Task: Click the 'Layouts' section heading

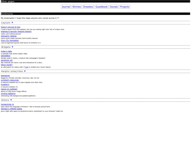Action: click(x=6, y=23)
